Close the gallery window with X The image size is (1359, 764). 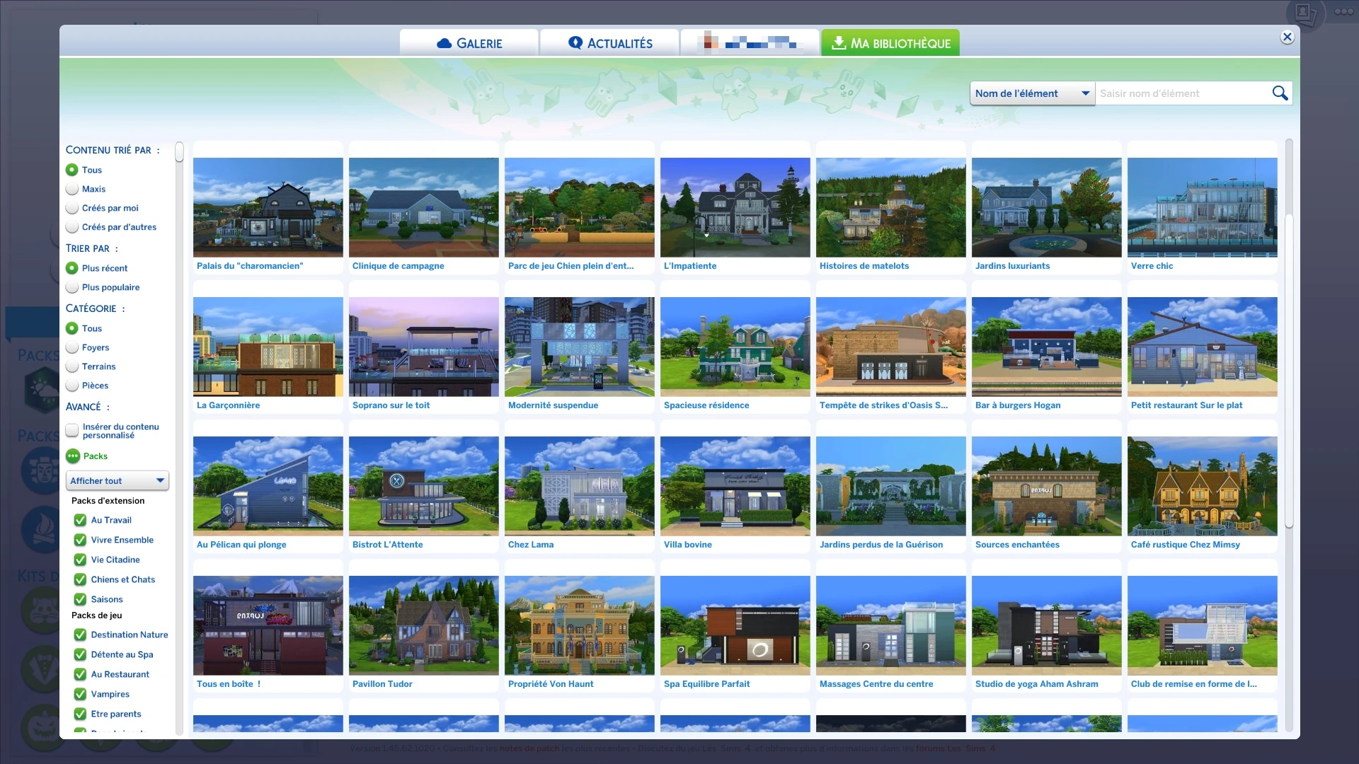click(1287, 37)
